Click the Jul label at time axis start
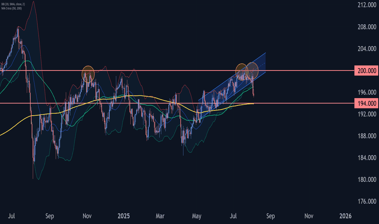The height and width of the screenshot is (224, 379). [12, 216]
